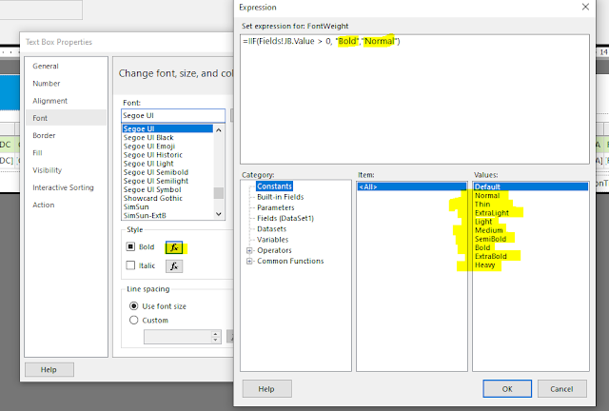Screen dimensions: 609x411
Task: Select Fields (DataSet1) category
Action: (285, 218)
